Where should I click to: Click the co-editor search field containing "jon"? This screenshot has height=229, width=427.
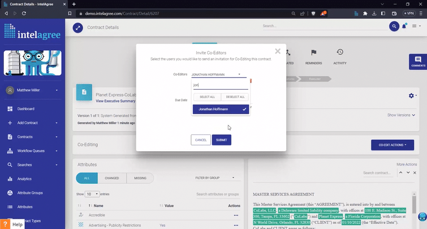point(219,85)
